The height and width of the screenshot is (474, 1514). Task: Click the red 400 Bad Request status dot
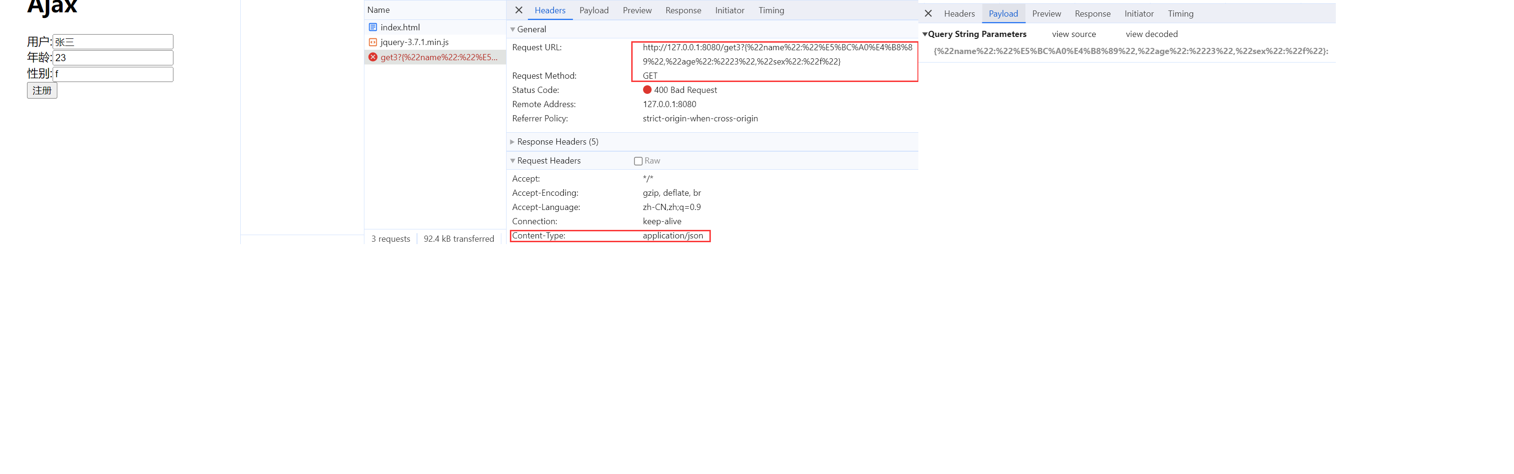point(647,90)
